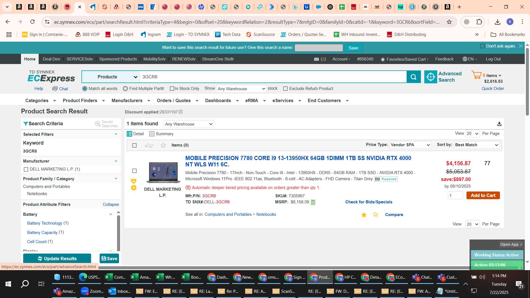
Task: Click Update Results button
Action: click(57, 259)
